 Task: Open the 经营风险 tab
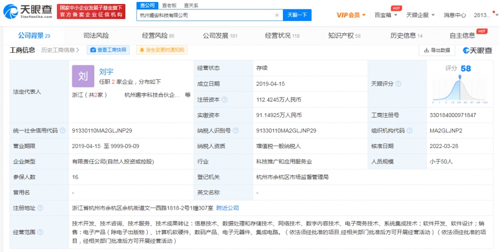click(x=158, y=36)
